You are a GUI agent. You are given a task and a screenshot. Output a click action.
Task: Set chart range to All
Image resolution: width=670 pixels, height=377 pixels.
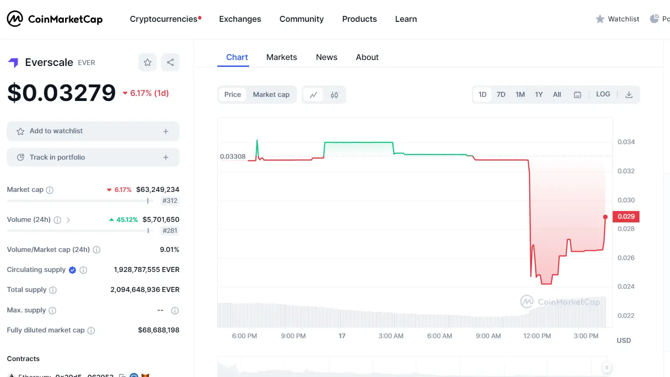point(557,95)
